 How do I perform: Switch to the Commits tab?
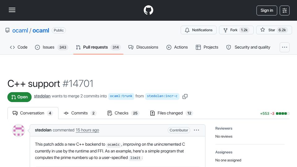(80, 113)
